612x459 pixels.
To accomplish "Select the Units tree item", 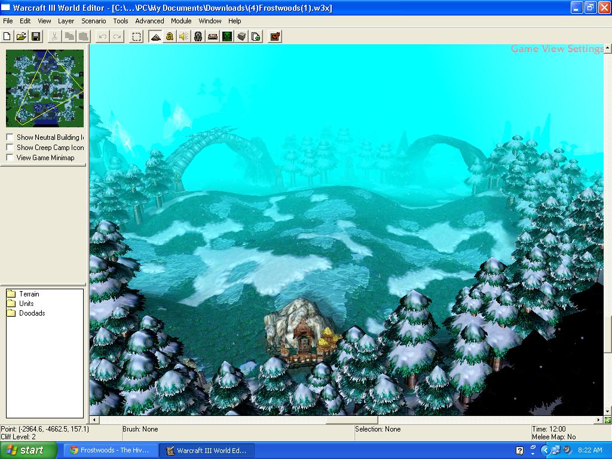I will 26,304.
